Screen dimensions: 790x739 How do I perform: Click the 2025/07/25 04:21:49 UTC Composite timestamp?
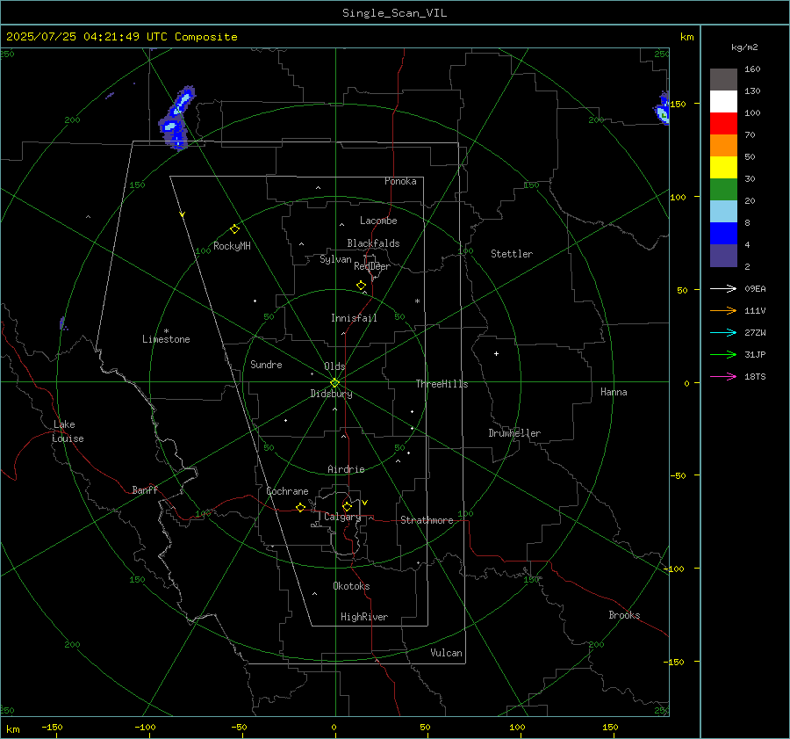click(121, 37)
